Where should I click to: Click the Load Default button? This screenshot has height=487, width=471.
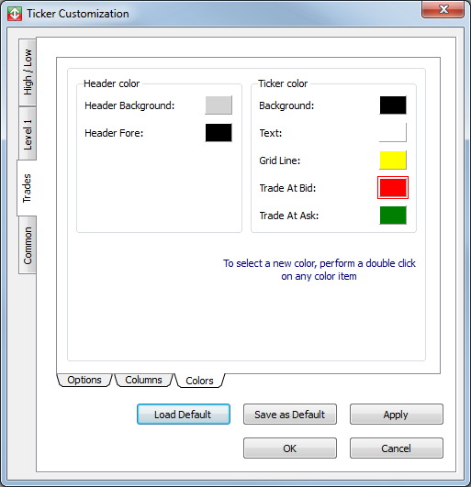pos(184,415)
